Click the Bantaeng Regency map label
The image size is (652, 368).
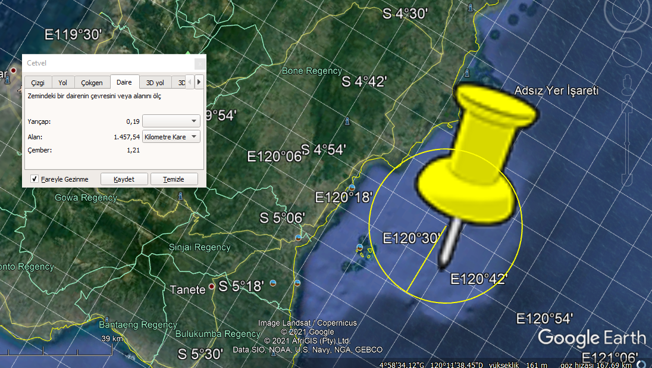coord(138,325)
